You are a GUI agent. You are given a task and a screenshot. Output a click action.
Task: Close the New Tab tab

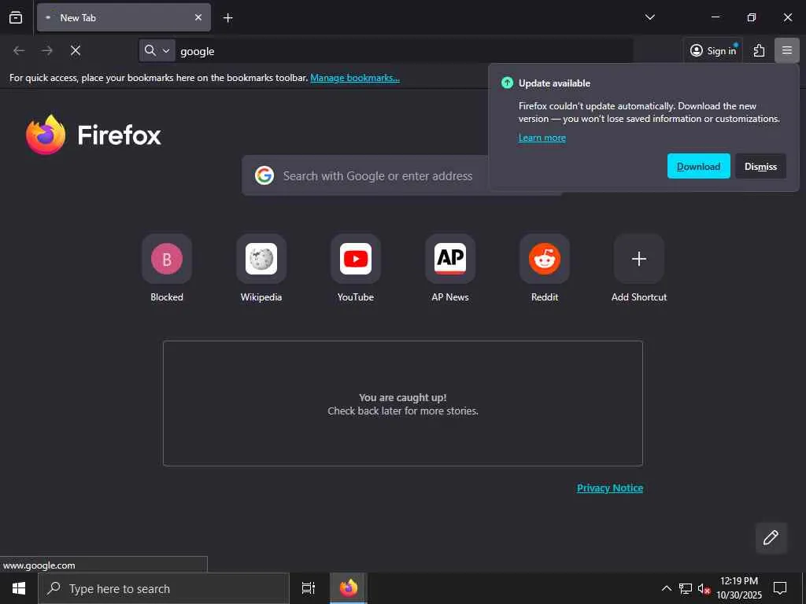pos(198,17)
